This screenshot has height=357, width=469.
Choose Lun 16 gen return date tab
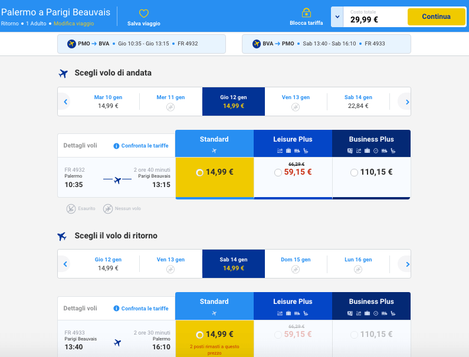point(359,264)
